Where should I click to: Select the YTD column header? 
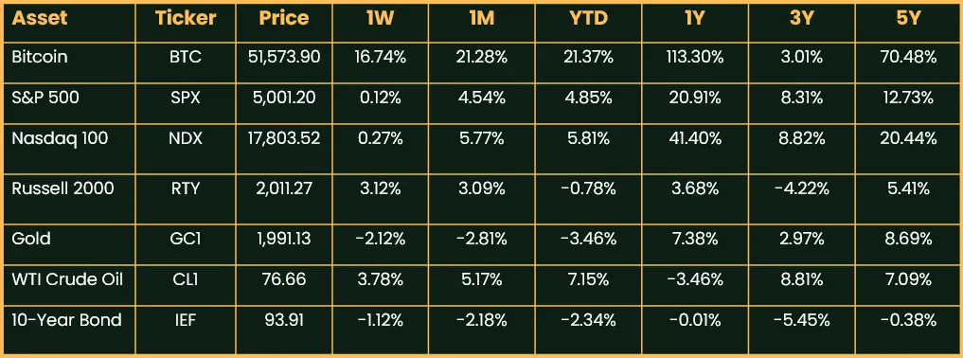click(x=588, y=18)
